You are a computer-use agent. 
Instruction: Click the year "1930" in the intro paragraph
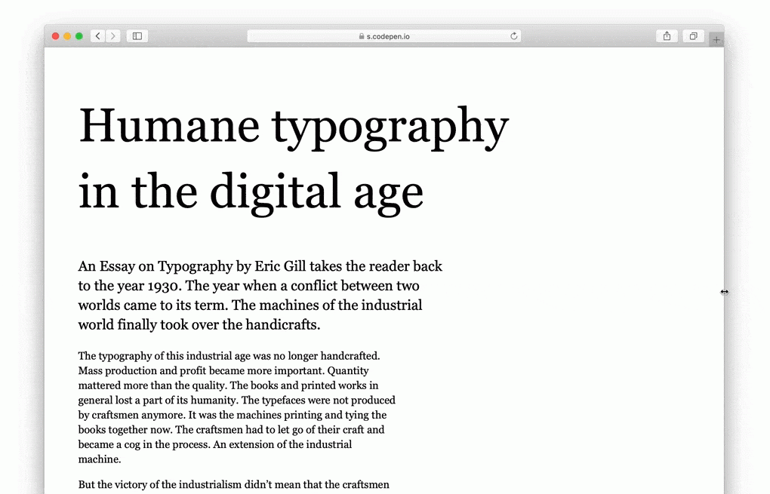pyautogui.click(x=165, y=286)
